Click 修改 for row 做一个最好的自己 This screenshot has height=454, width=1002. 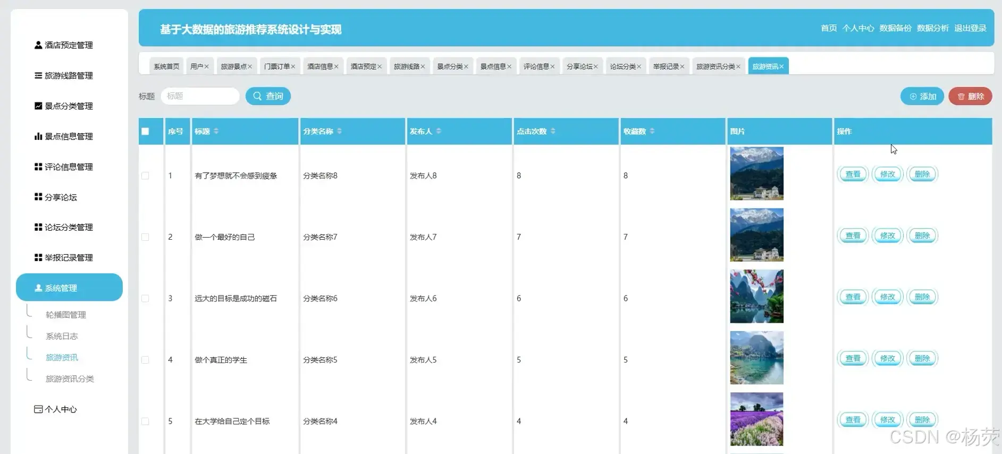[887, 236]
